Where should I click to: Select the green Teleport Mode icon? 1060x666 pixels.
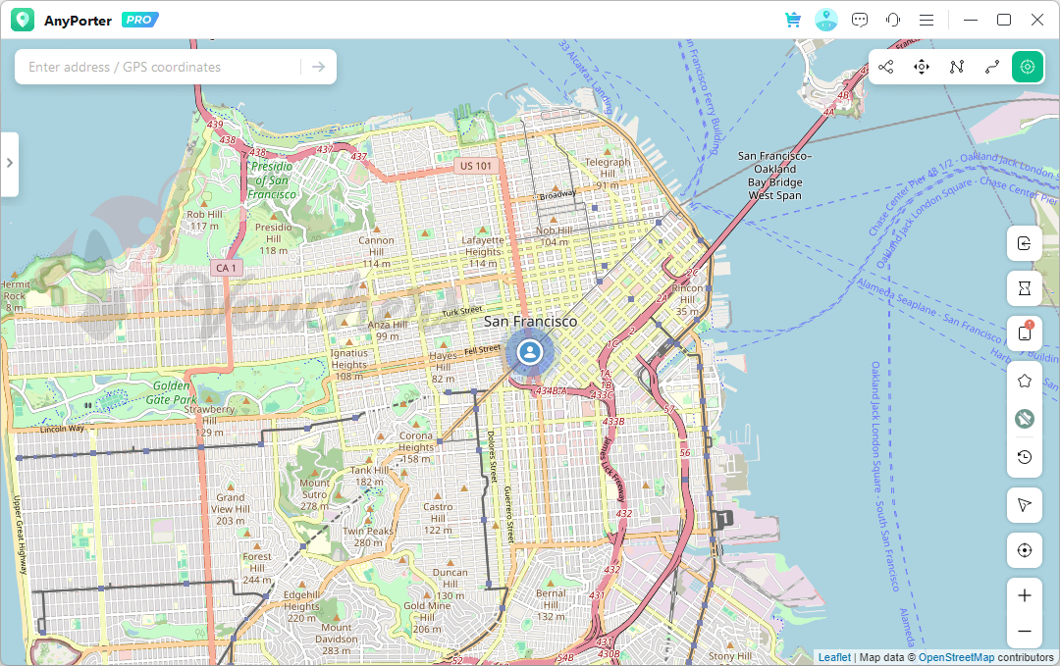click(x=1027, y=67)
